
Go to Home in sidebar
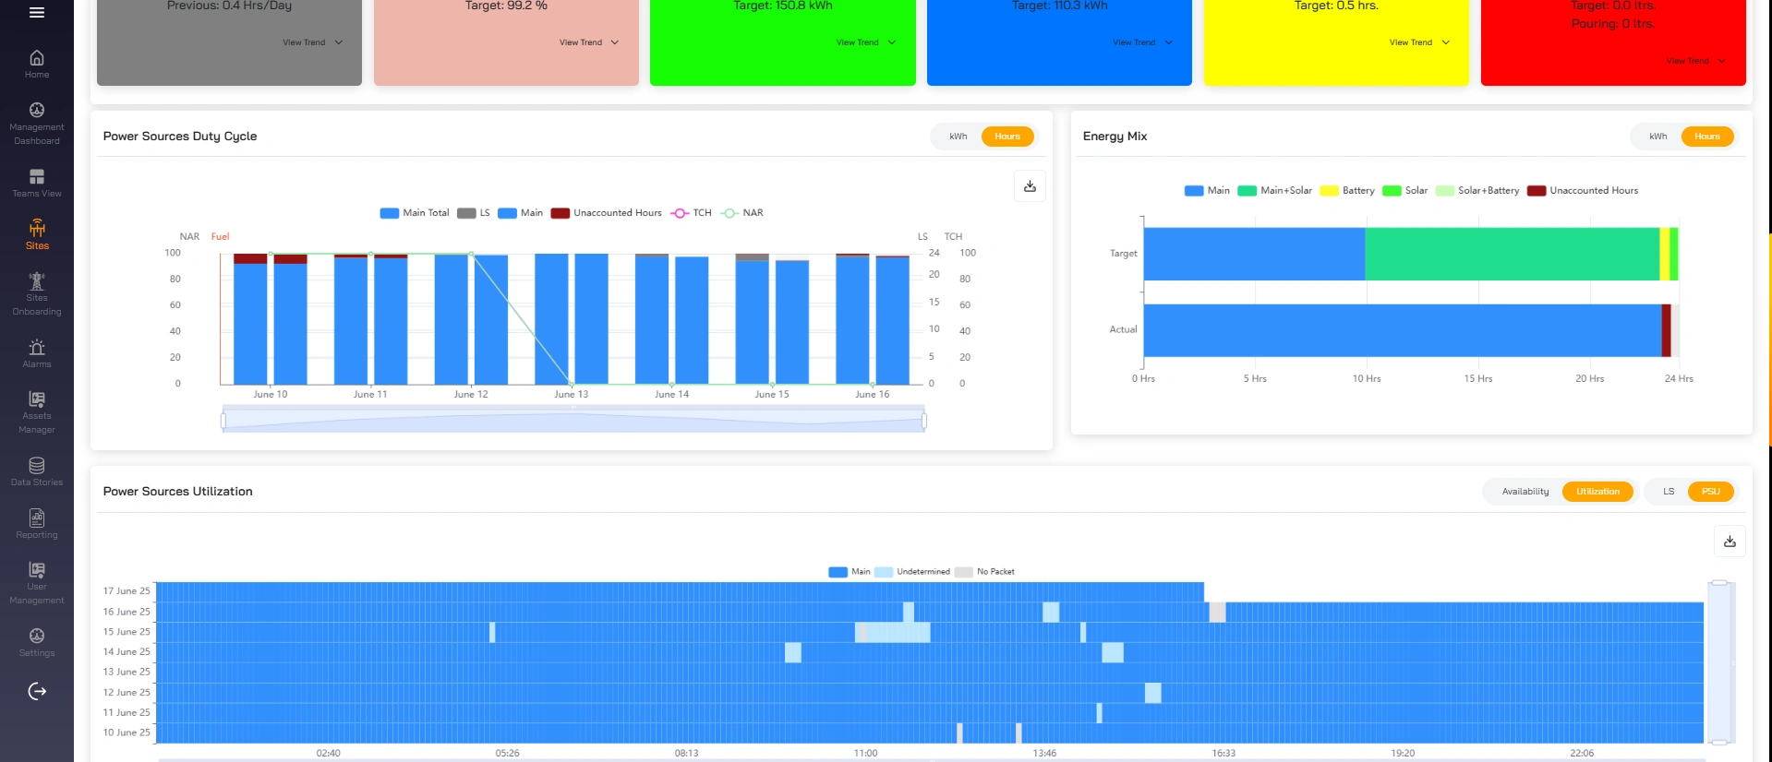(x=37, y=65)
